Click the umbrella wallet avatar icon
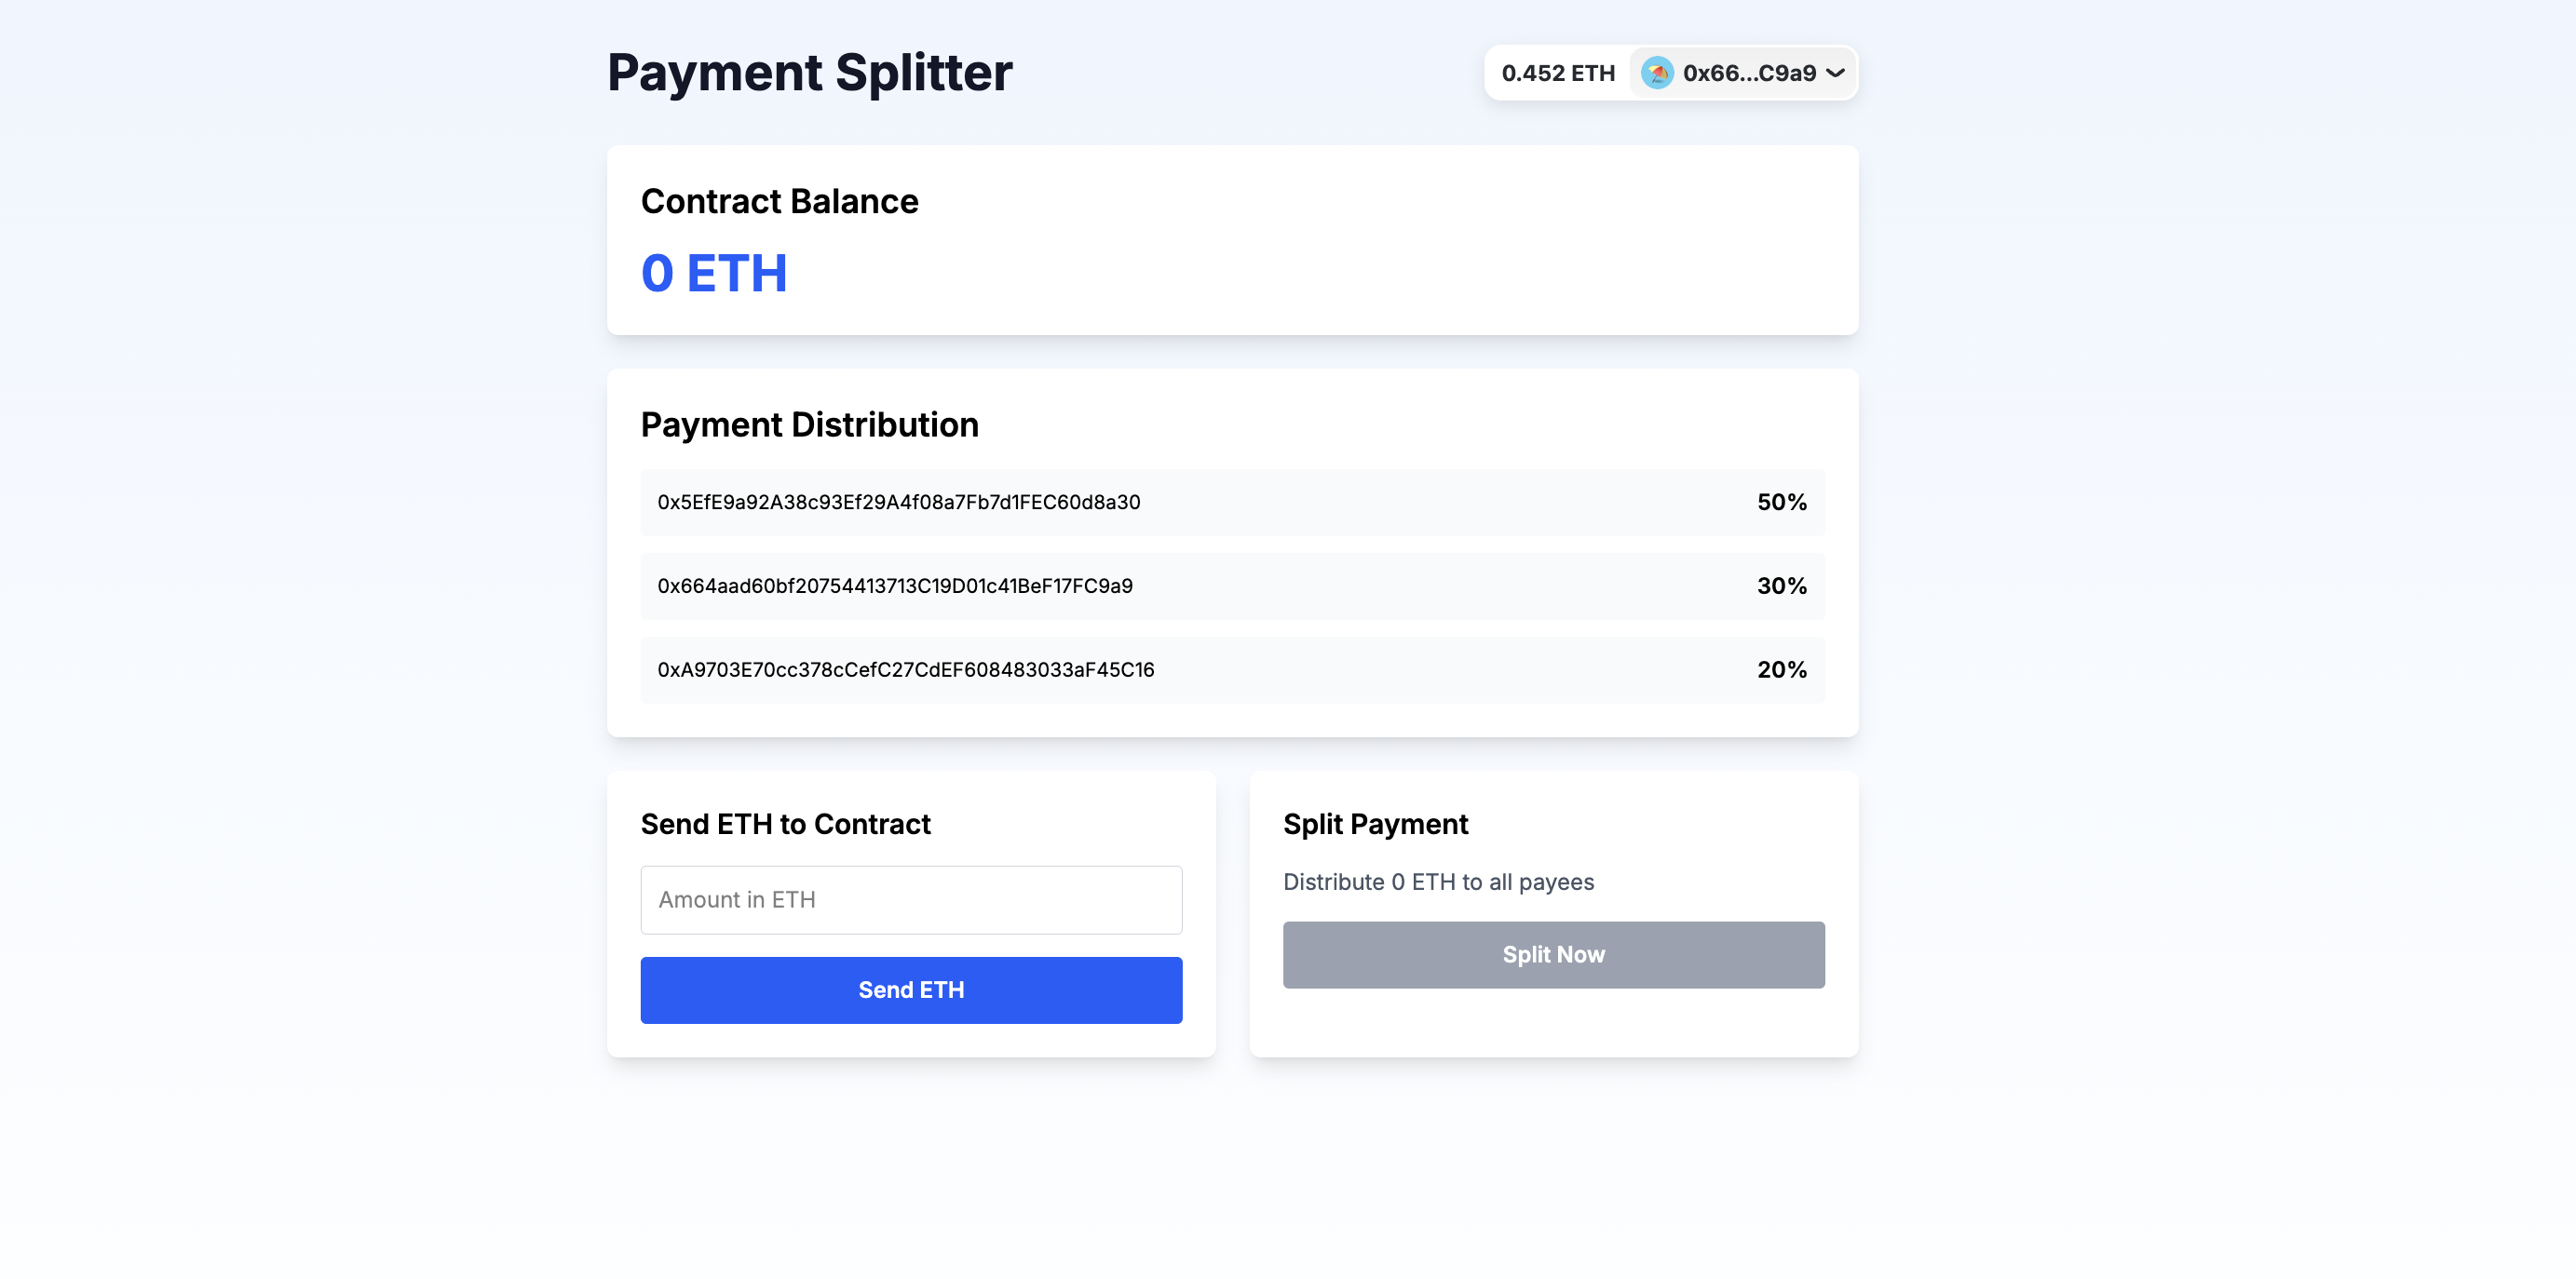Viewport: 2576px width, 1279px height. click(1658, 72)
